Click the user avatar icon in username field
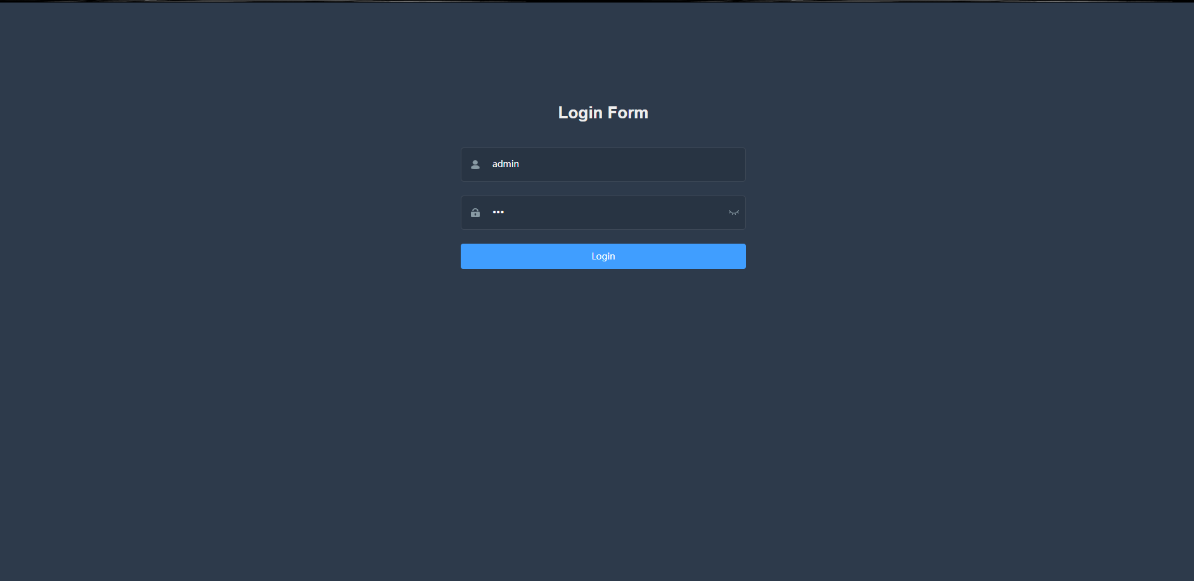This screenshot has height=581, width=1194. tap(475, 165)
